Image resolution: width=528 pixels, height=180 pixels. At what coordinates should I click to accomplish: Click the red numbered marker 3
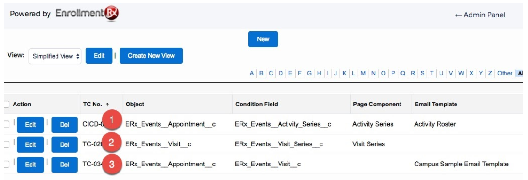coord(112,164)
